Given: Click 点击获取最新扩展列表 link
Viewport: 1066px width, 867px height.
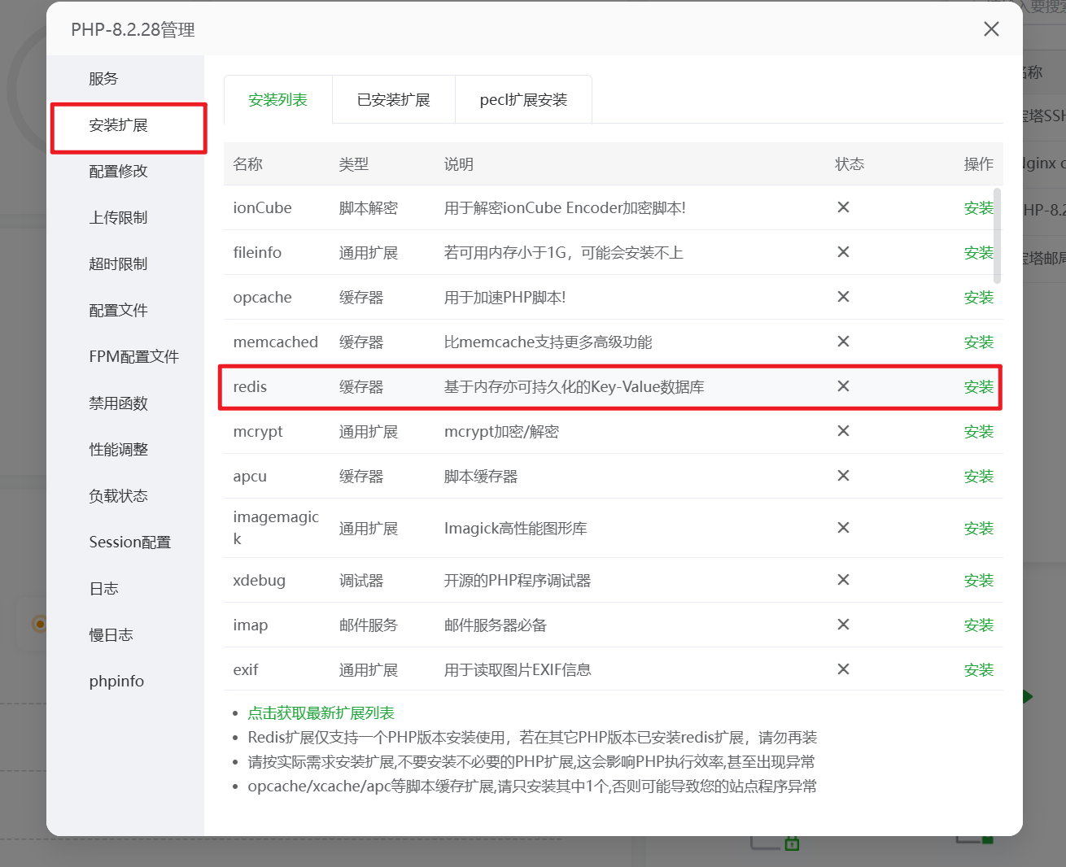Looking at the screenshot, I should point(321,713).
